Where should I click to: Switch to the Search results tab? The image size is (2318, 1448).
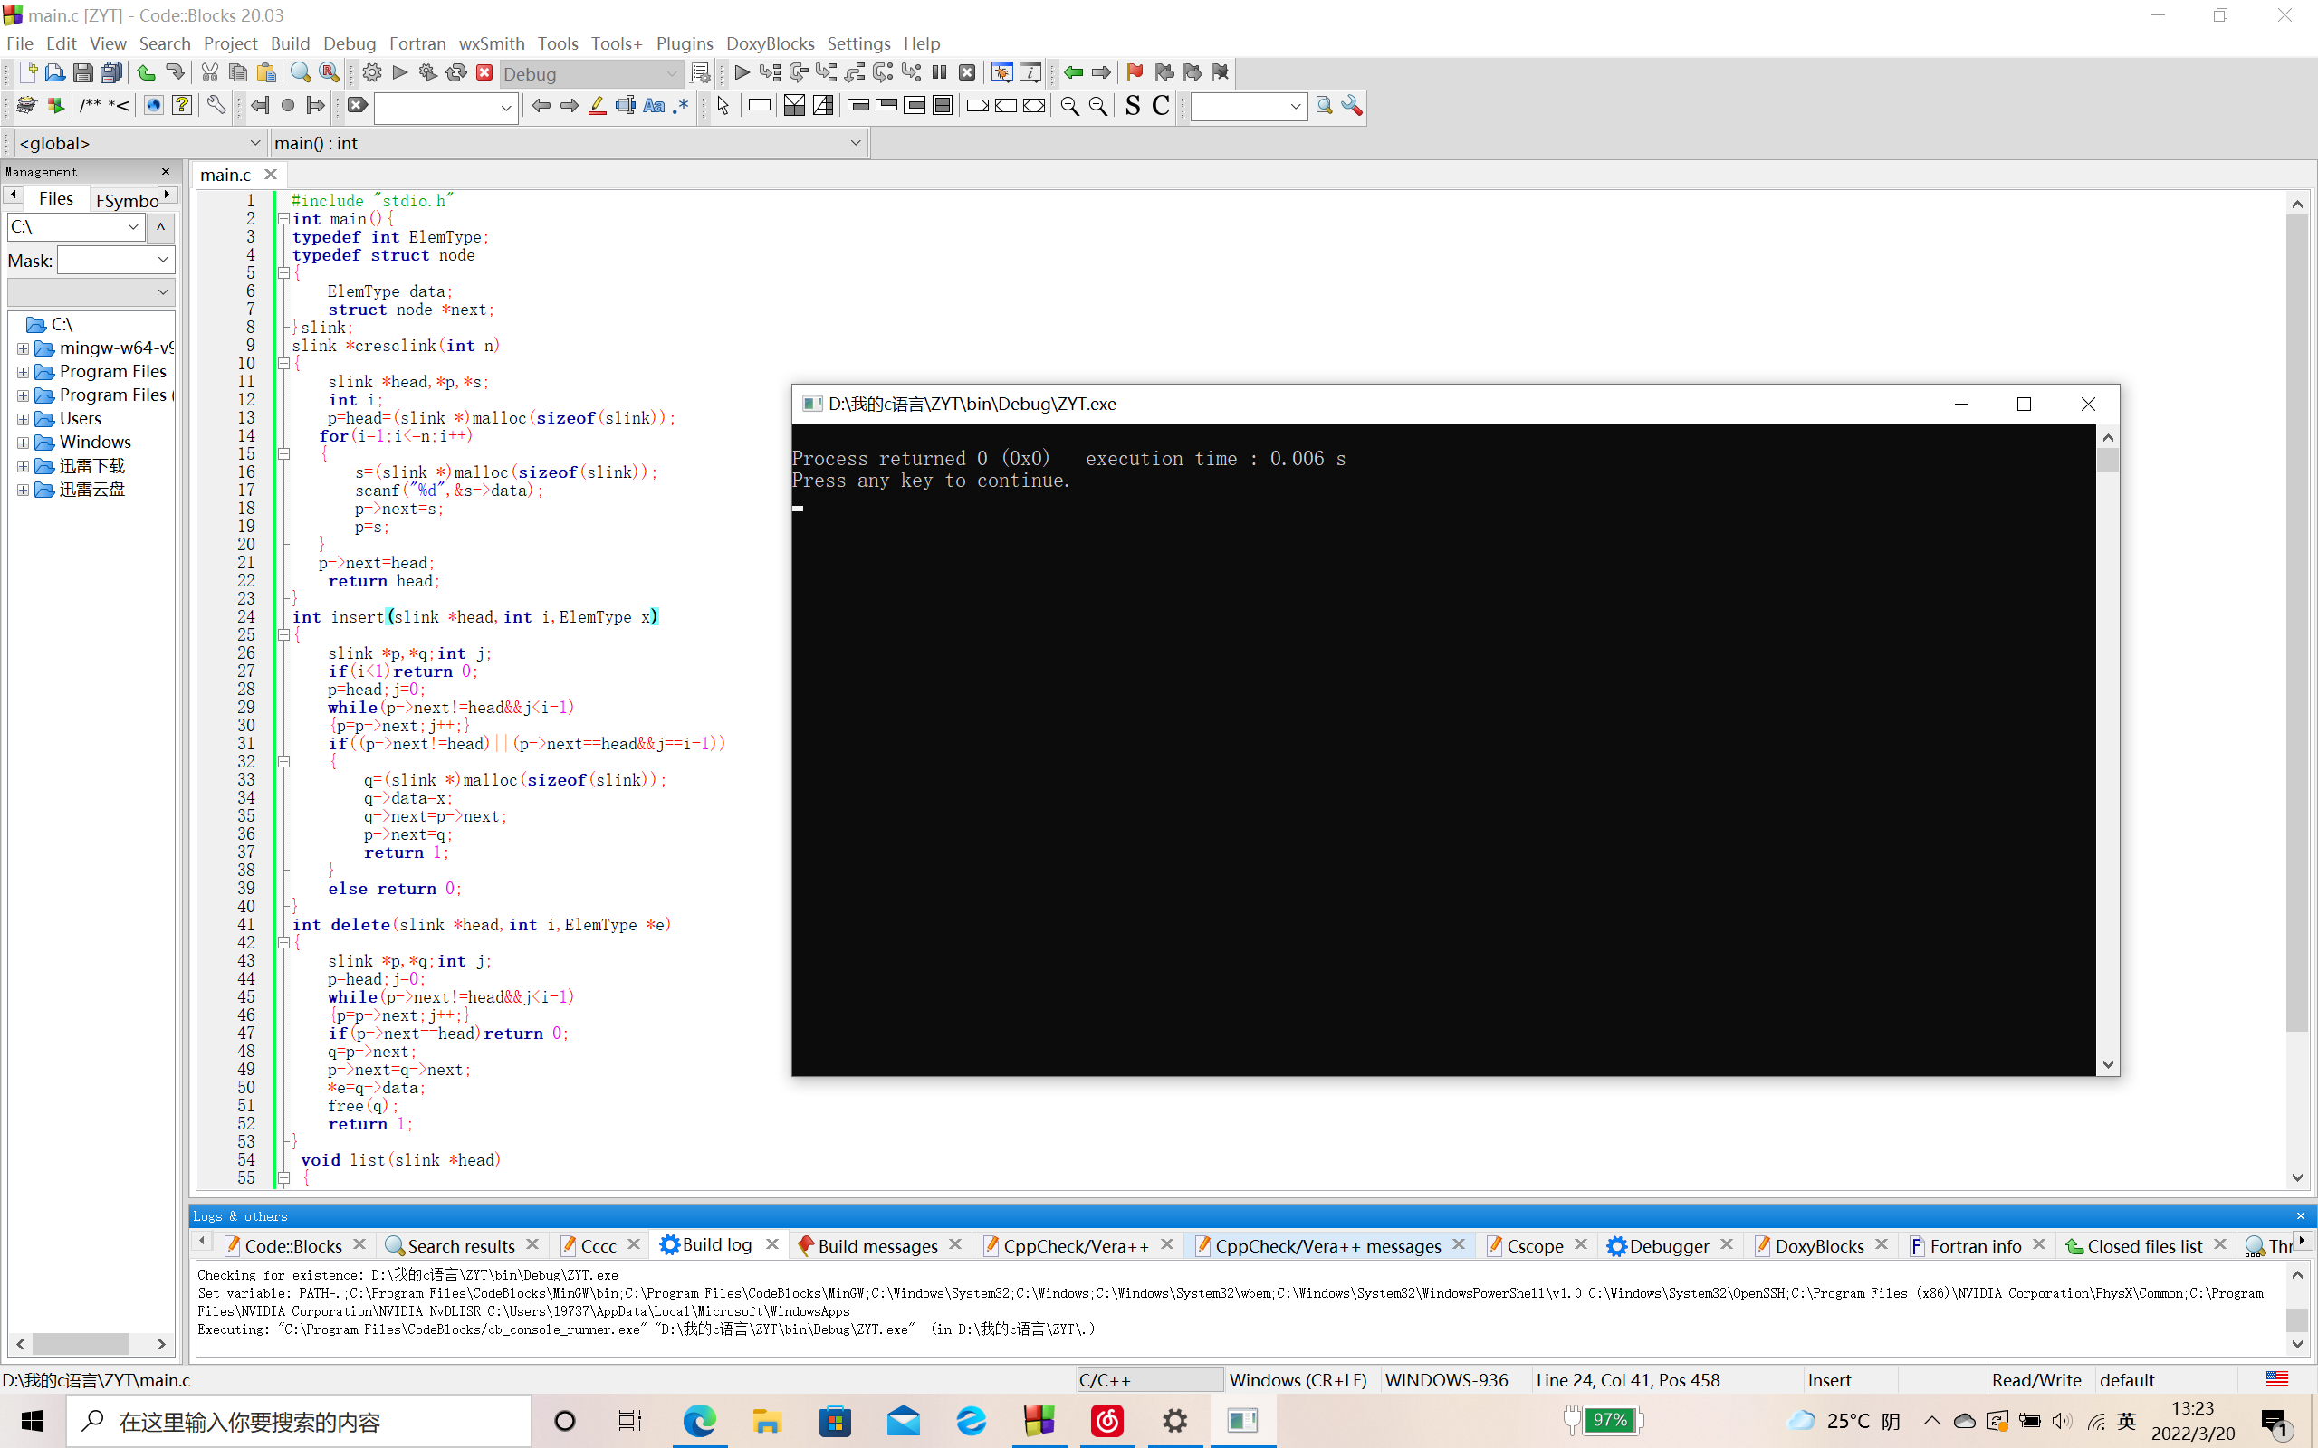(x=461, y=1245)
